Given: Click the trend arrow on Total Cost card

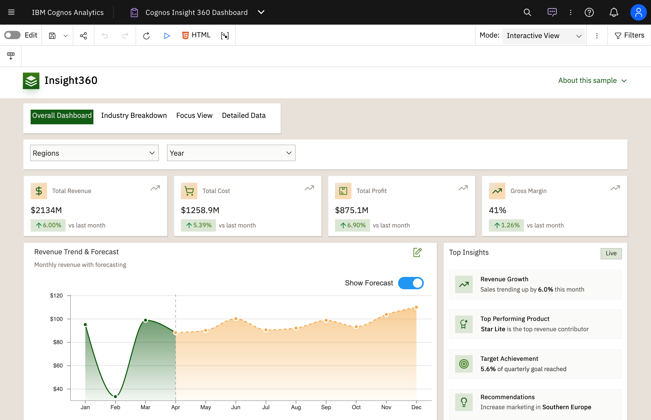Looking at the screenshot, I should [x=309, y=188].
